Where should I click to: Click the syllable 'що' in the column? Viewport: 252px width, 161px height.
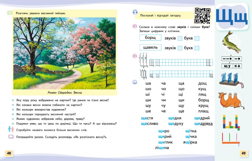(x=181, y=89)
